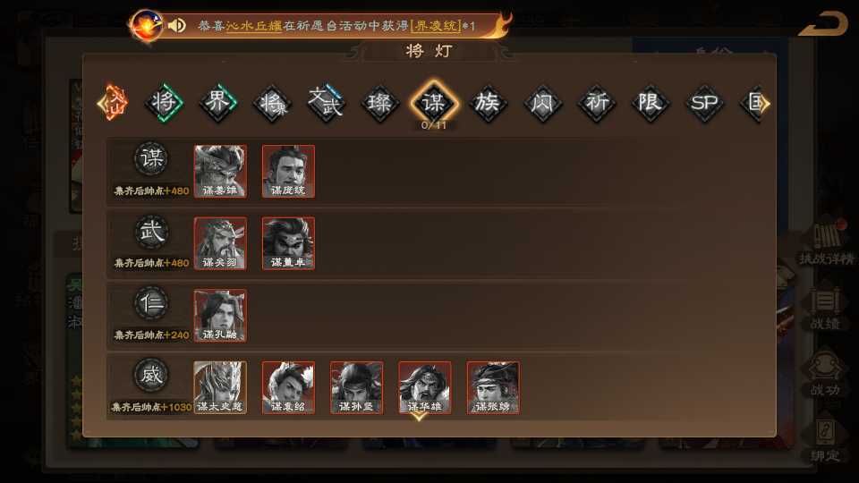Expand categories with the right arrow chevron
The width and height of the screenshot is (859, 483).
tap(765, 104)
